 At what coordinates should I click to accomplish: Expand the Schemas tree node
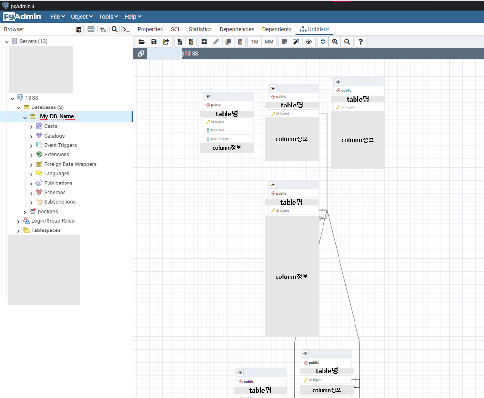pyautogui.click(x=31, y=192)
